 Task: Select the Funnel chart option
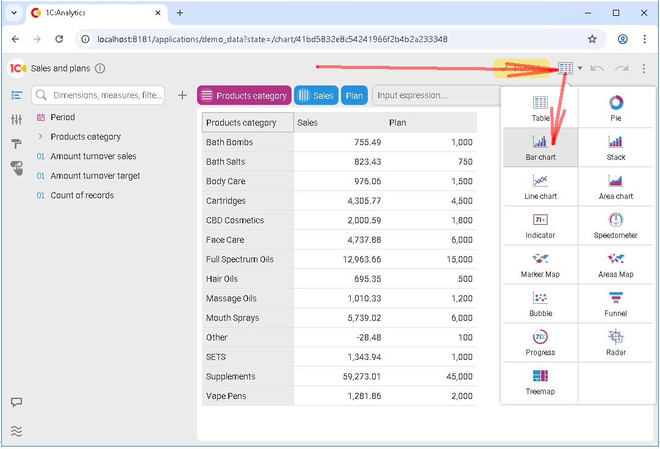[615, 303]
